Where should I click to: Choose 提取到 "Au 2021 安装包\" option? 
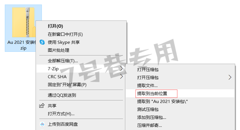[x=162, y=101]
